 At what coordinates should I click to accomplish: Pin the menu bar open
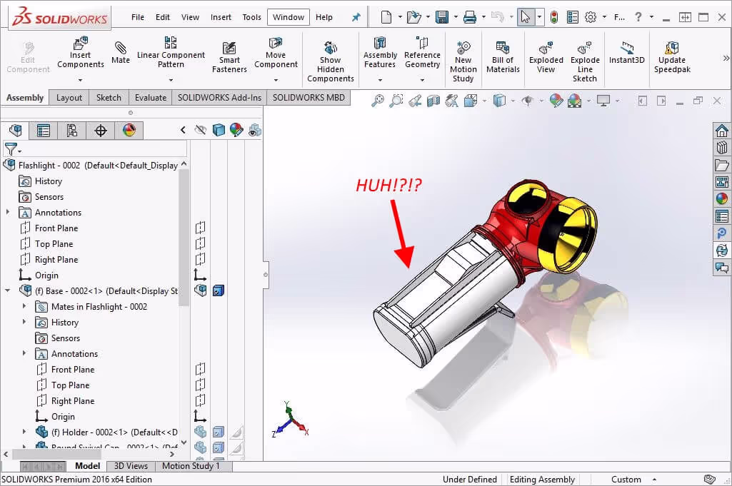click(x=356, y=17)
